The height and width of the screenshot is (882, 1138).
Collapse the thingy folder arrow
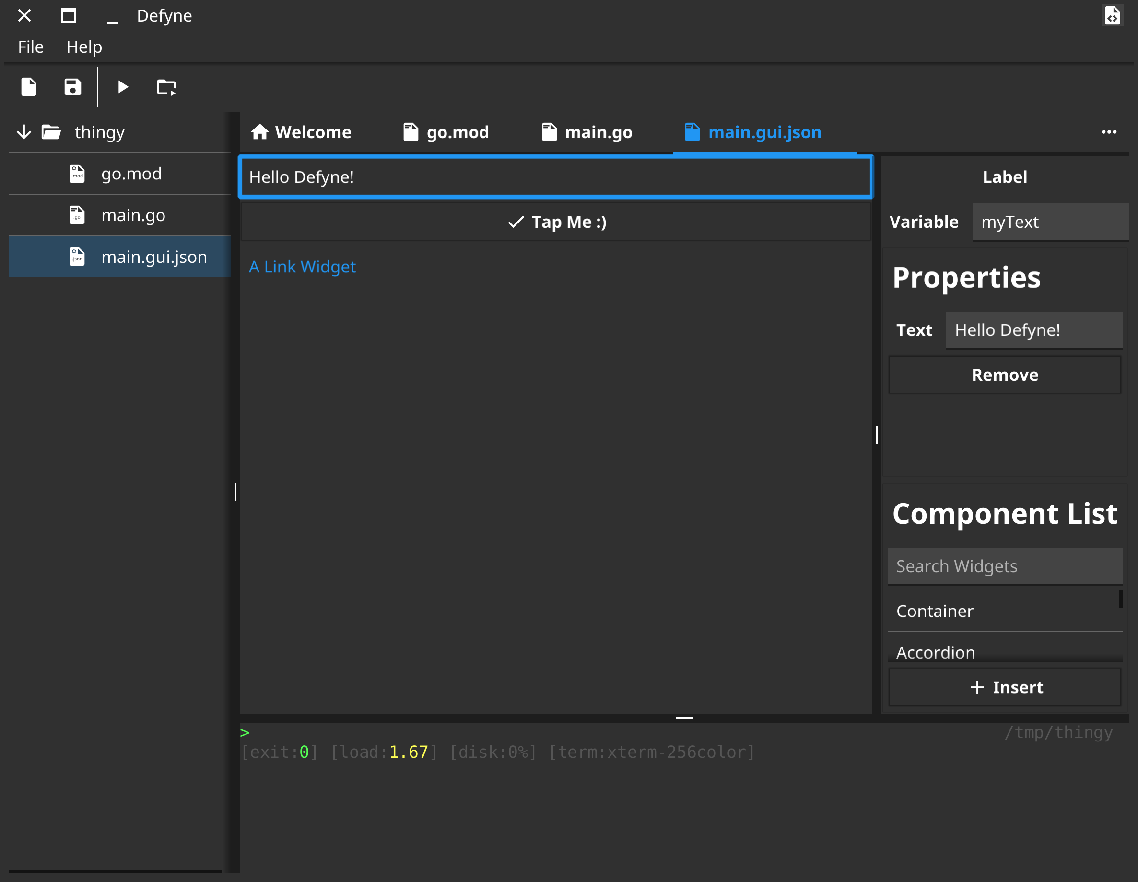point(23,132)
